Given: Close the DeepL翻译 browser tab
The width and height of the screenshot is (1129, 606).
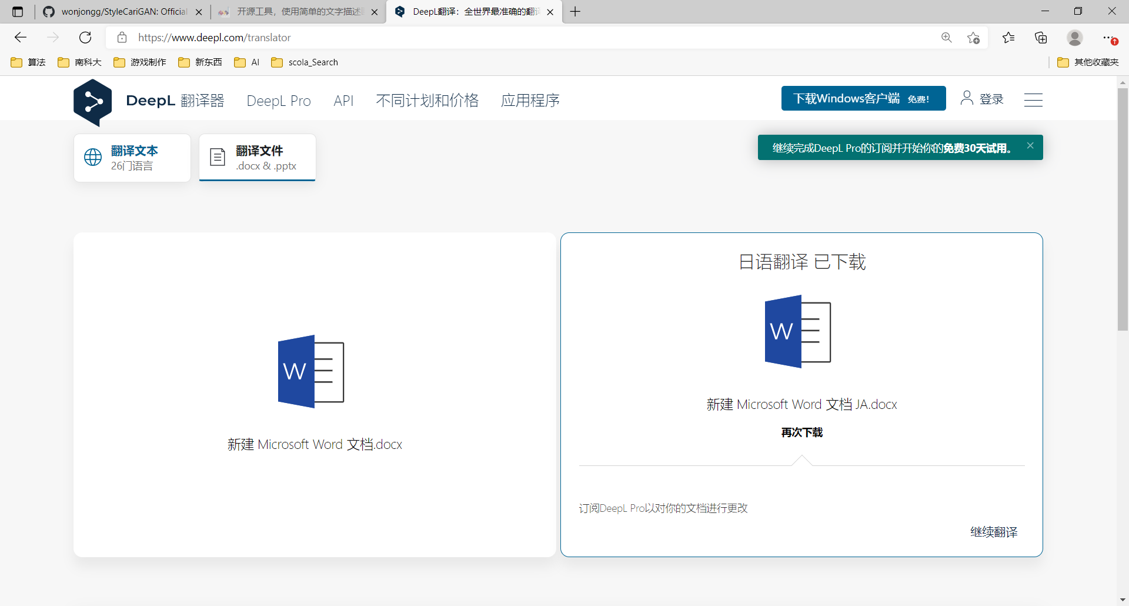Looking at the screenshot, I should coord(550,12).
